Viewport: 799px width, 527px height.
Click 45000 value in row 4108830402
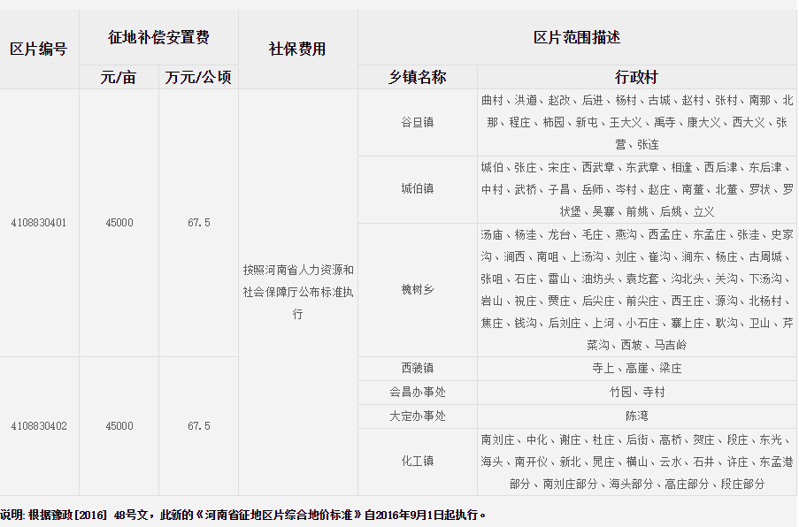119,425
